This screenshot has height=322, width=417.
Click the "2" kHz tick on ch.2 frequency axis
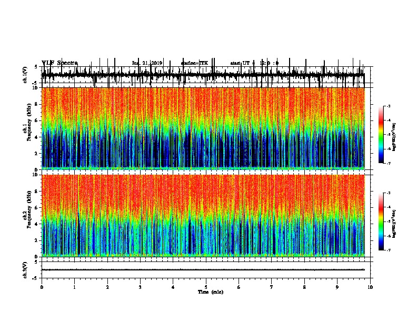pos(37,240)
